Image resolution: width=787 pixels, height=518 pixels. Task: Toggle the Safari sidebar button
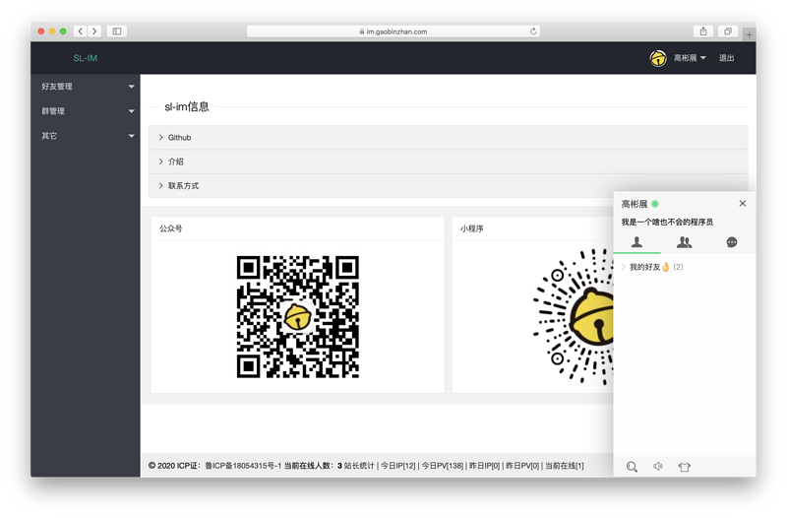[117, 32]
